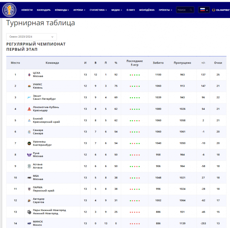230x228 pixels.
Task: Click the search magnifier icon
Action: 191,10
